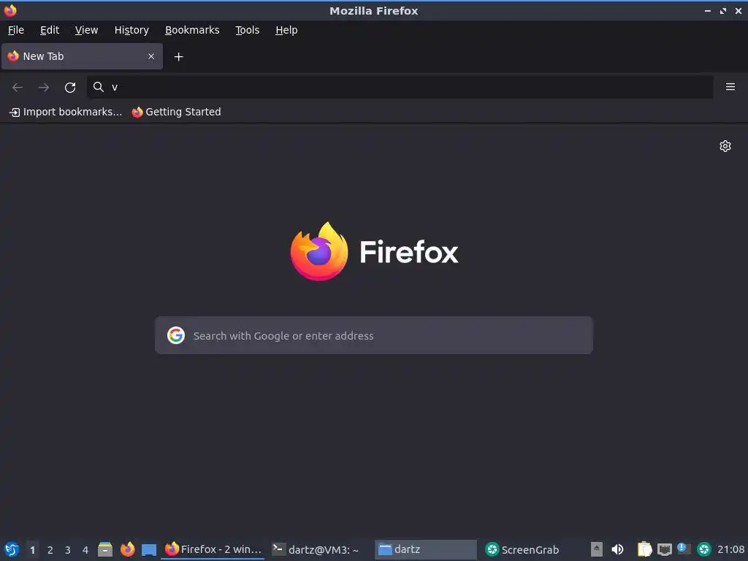Close the New Tab tab

(151, 56)
